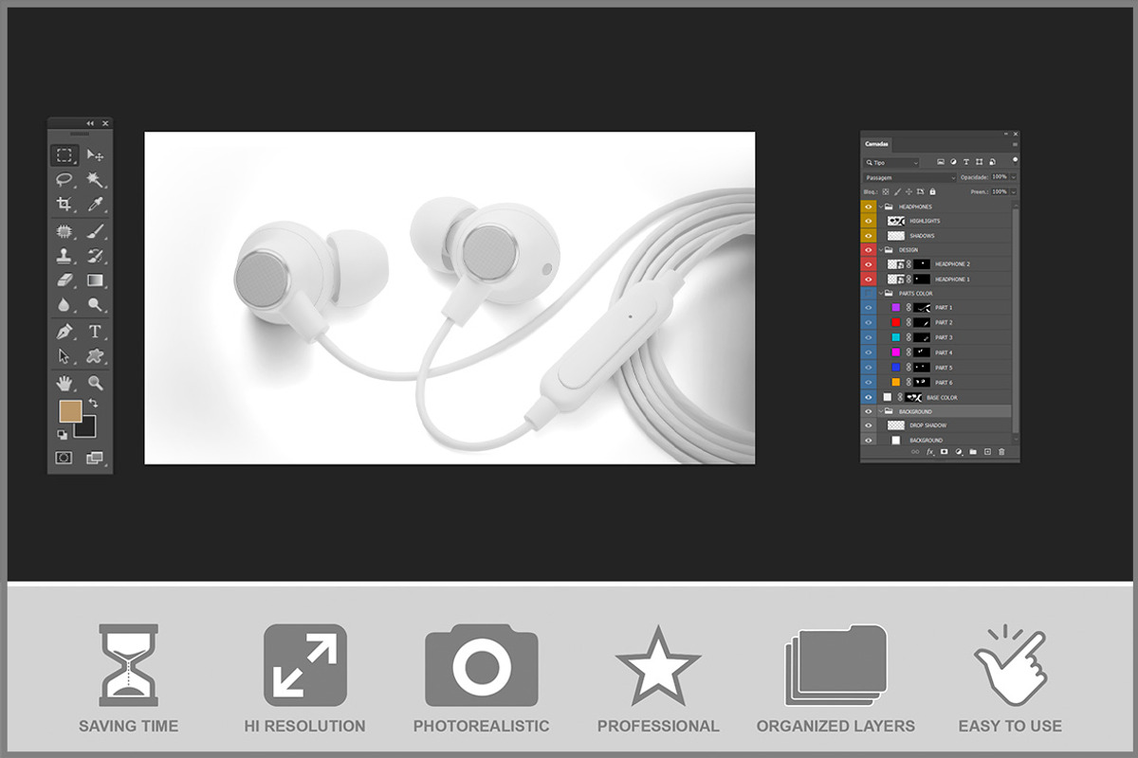
Task: Collapse the HEADPHONES group
Action: [881, 207]
